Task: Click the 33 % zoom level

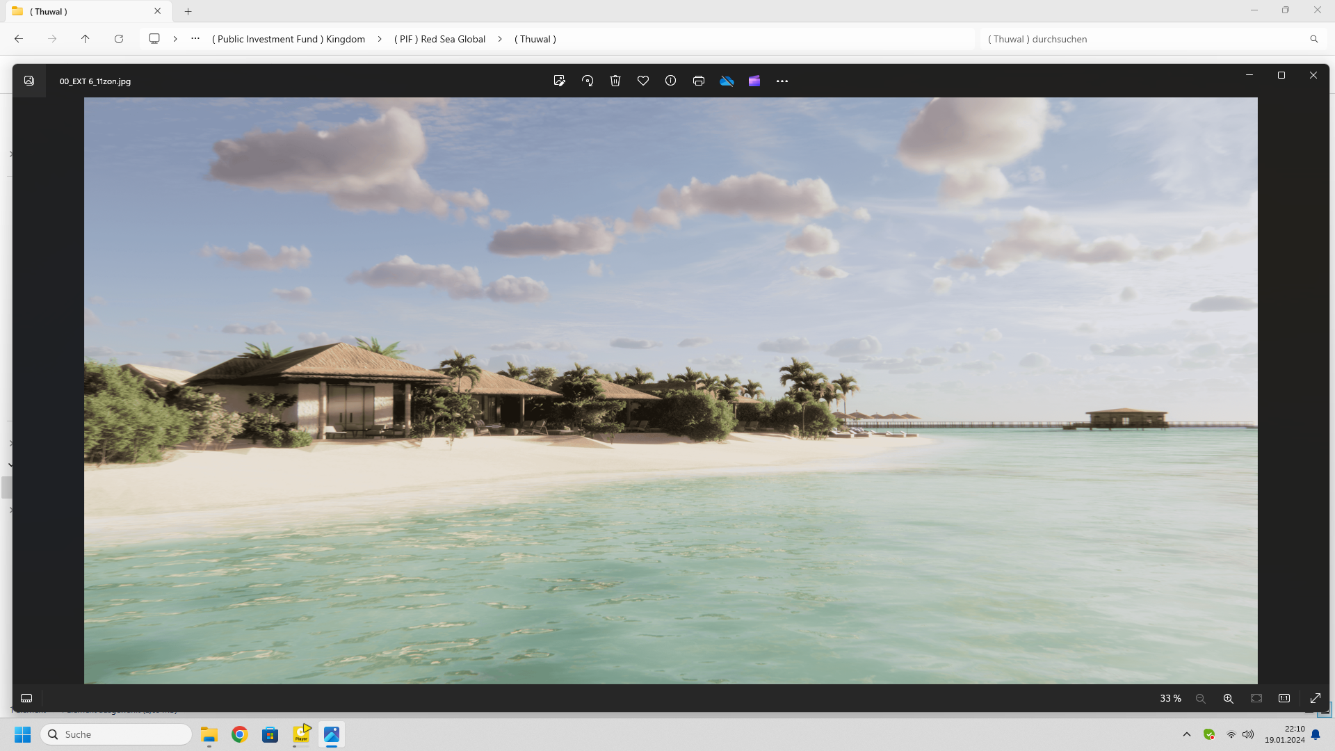Action: click(x=1170, y=698)
